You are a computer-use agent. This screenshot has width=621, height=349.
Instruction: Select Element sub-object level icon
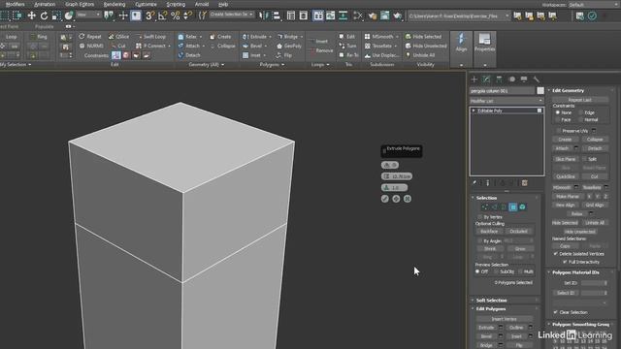522,206
